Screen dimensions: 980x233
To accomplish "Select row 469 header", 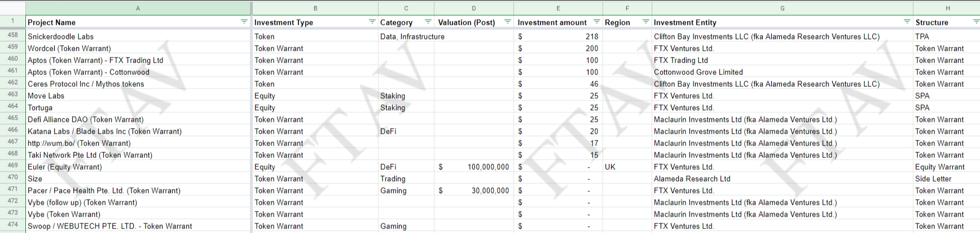I will pyautogui.click(x=12, y=166).
